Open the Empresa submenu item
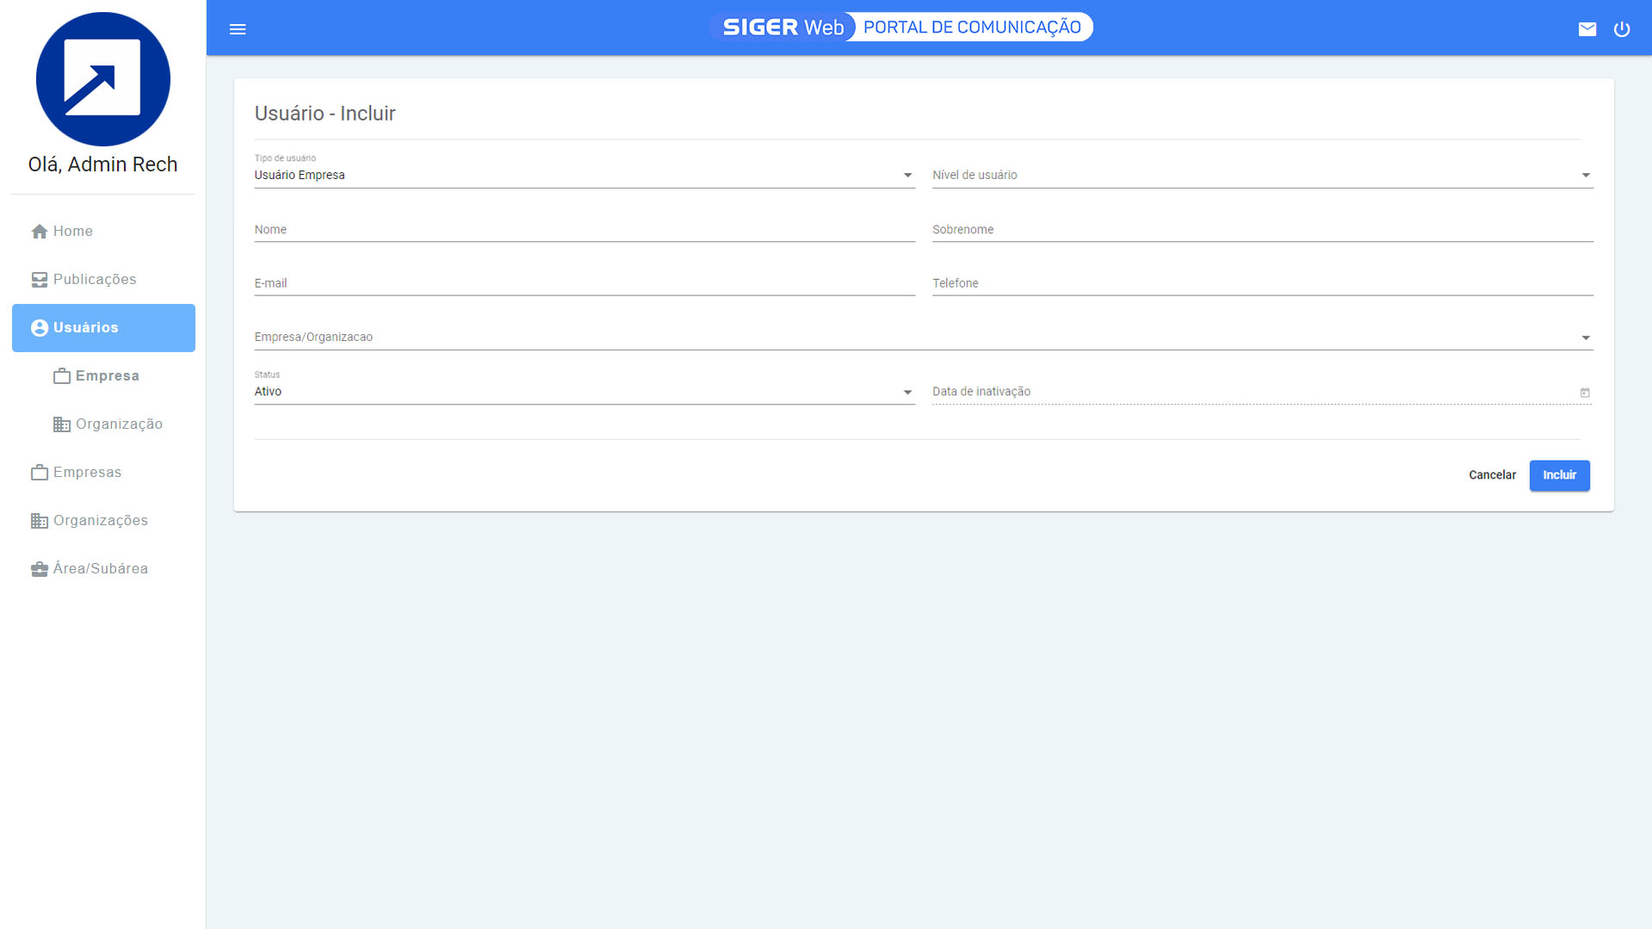 click(x=103, y=376)
